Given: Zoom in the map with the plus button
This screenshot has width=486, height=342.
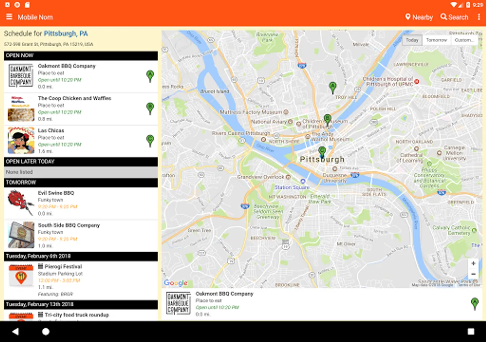Looking at the screenshot, I should point(473,263).
